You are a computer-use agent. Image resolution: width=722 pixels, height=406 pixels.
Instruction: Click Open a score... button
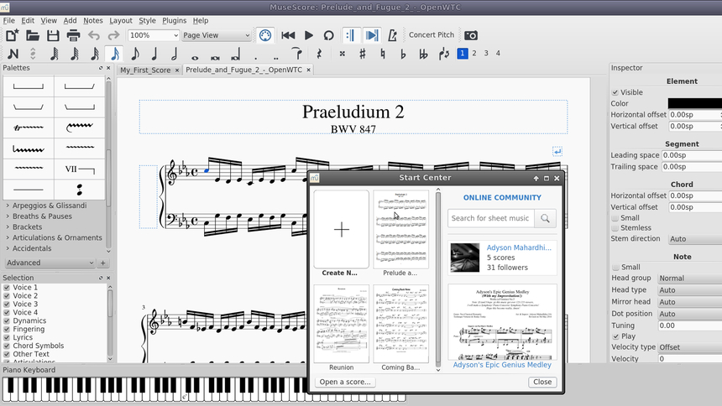point(345,382)
